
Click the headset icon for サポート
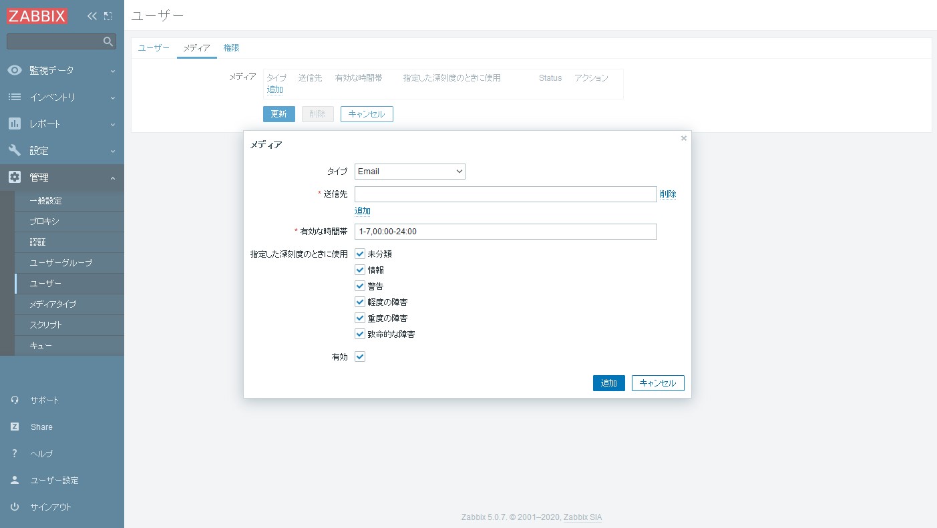(x=15, y=400)
